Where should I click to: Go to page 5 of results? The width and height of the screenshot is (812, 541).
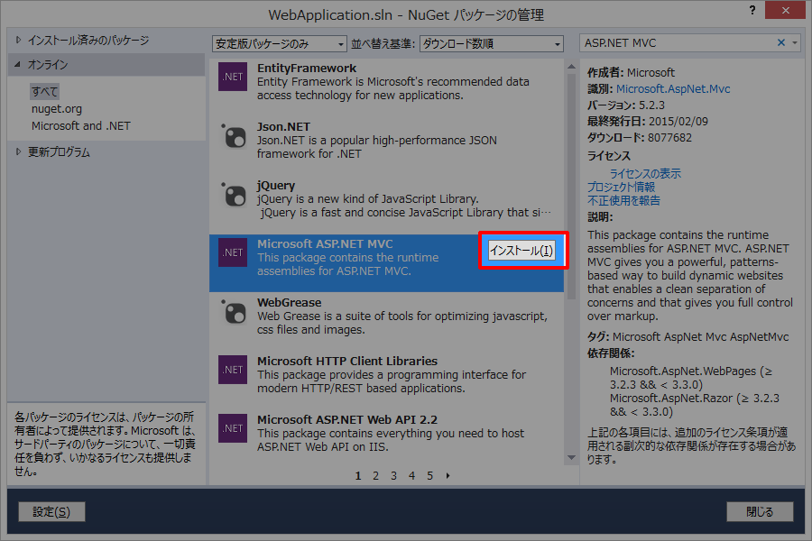429,476
